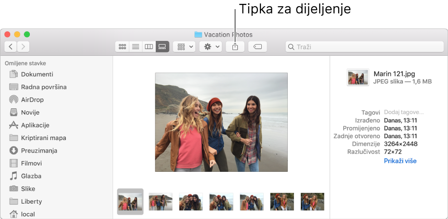Image resolution: width=448 pixels, height=219 pixels.
Task: Click the Prikaži više link
Action: coord(400,161)
